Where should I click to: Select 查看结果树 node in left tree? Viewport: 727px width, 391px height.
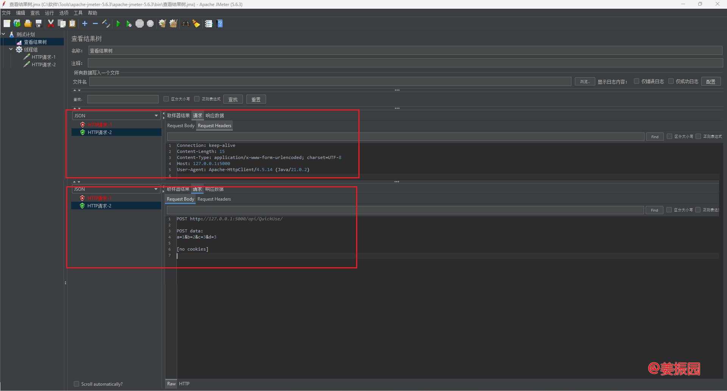click(35, 42)
